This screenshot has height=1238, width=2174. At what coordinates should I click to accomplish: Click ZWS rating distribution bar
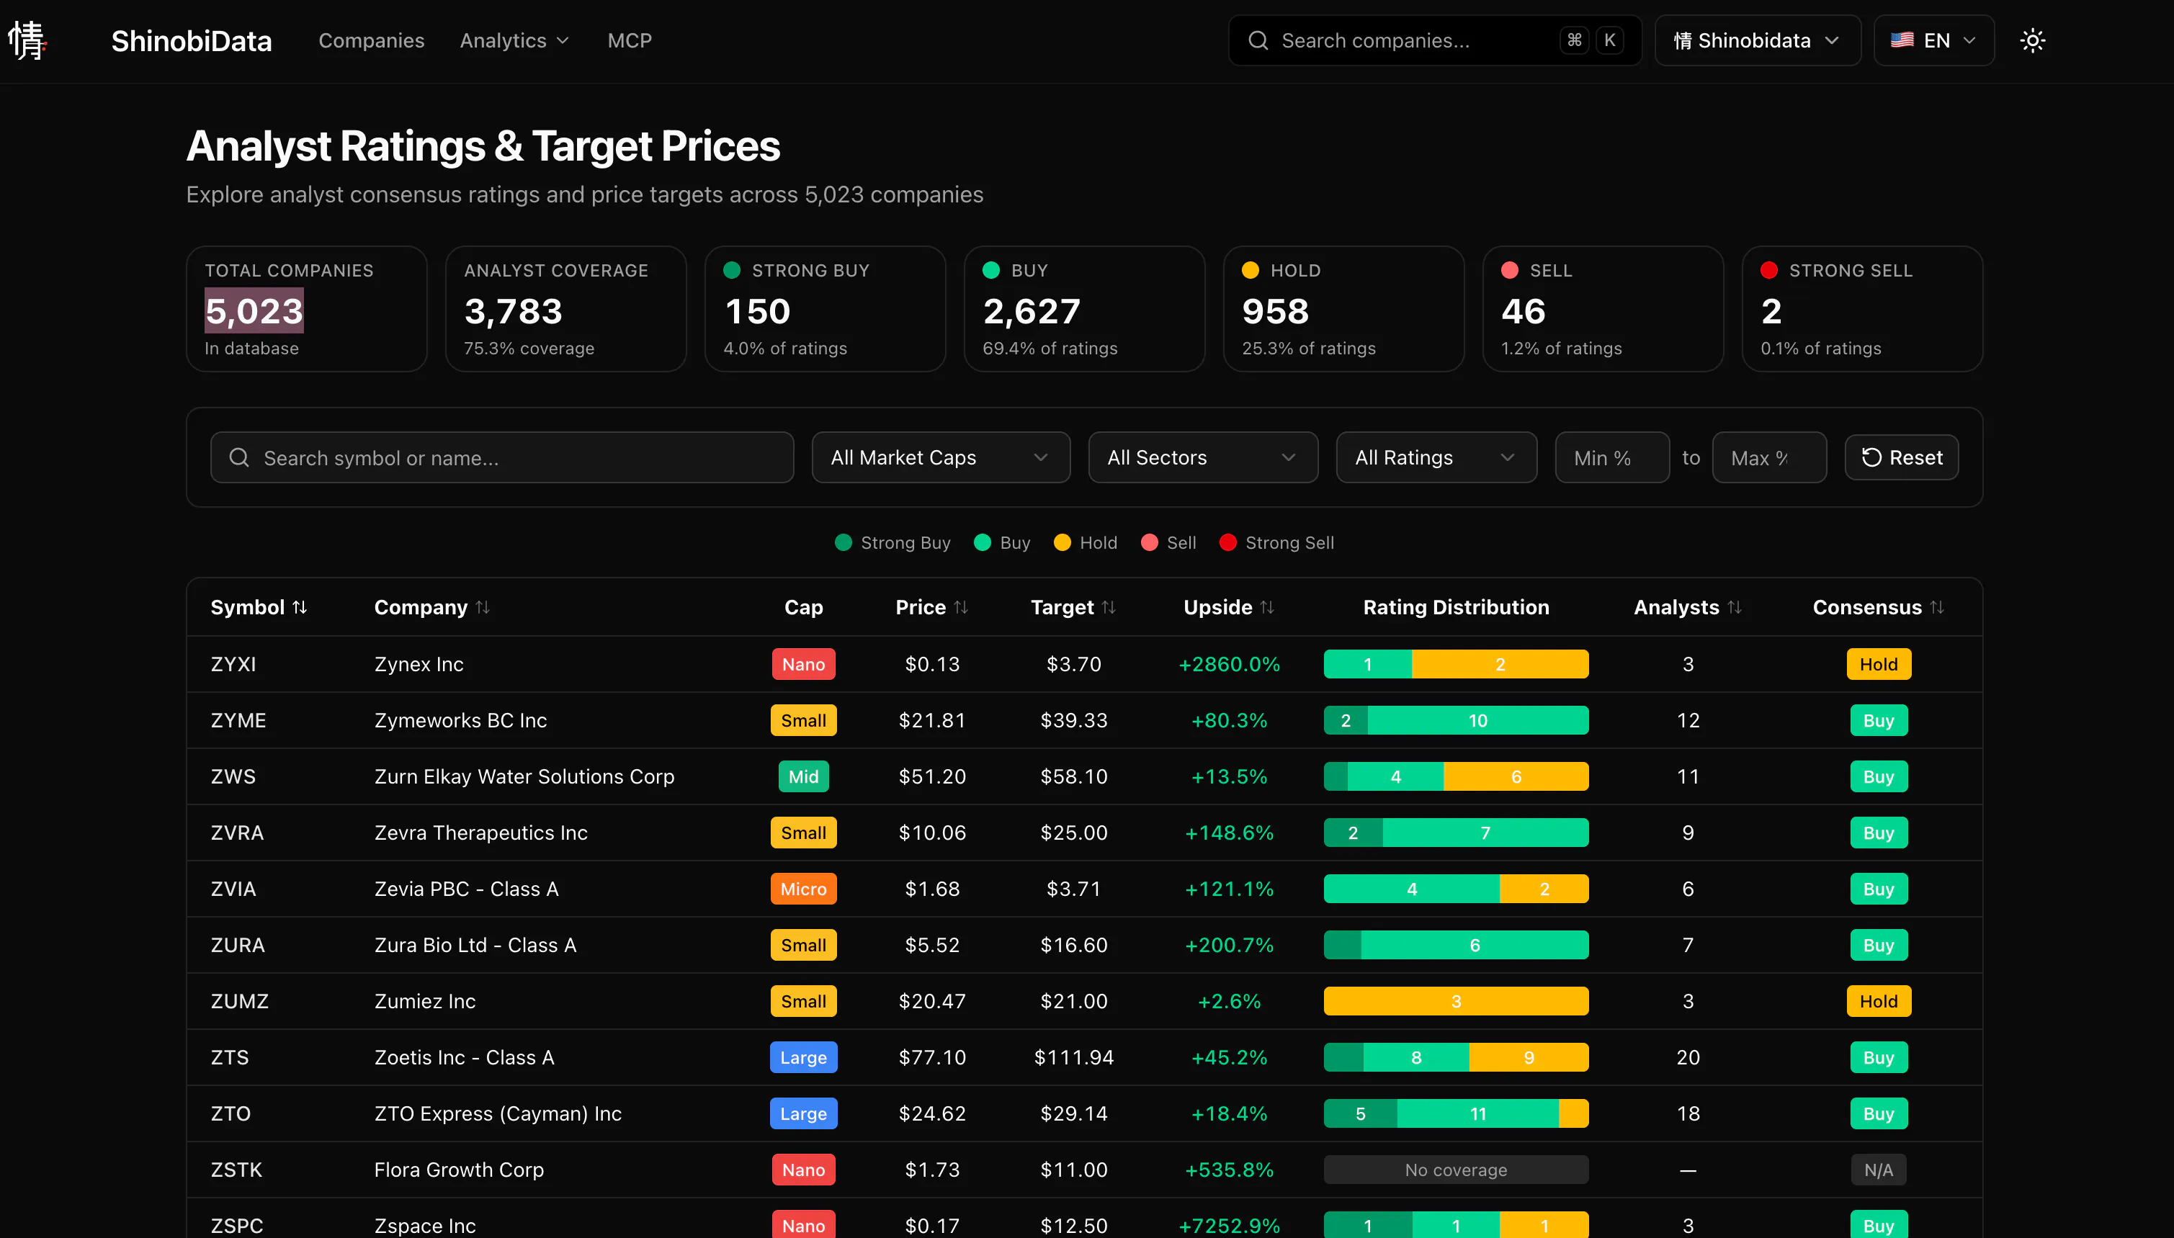pos(1456,776)
